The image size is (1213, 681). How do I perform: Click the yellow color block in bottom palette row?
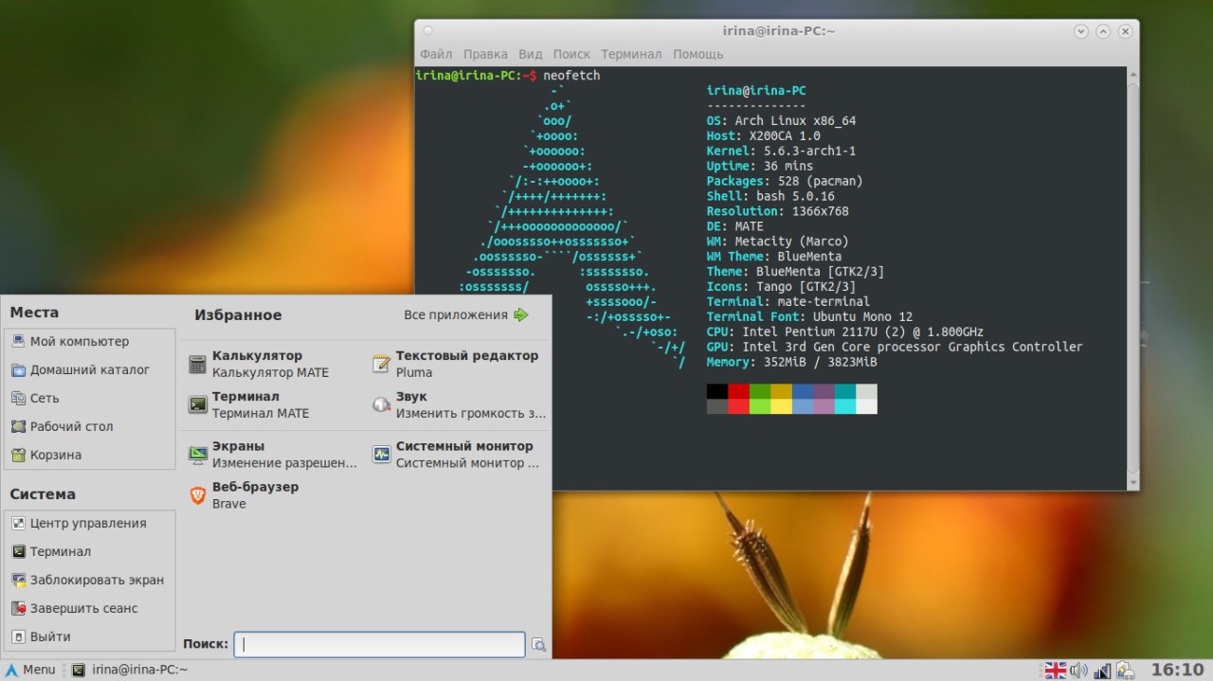(781, 406)
